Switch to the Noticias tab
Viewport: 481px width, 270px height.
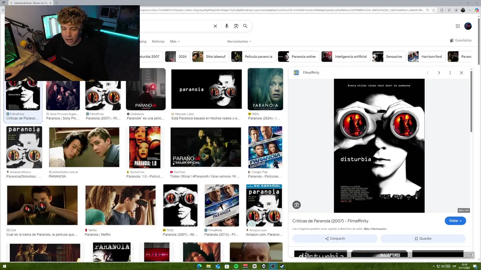point(158,41)
